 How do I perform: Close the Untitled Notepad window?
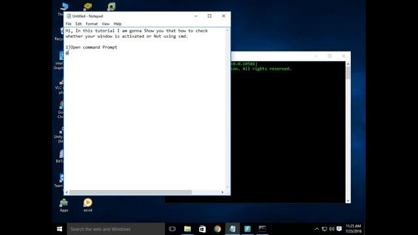click(x=223, y=16)
